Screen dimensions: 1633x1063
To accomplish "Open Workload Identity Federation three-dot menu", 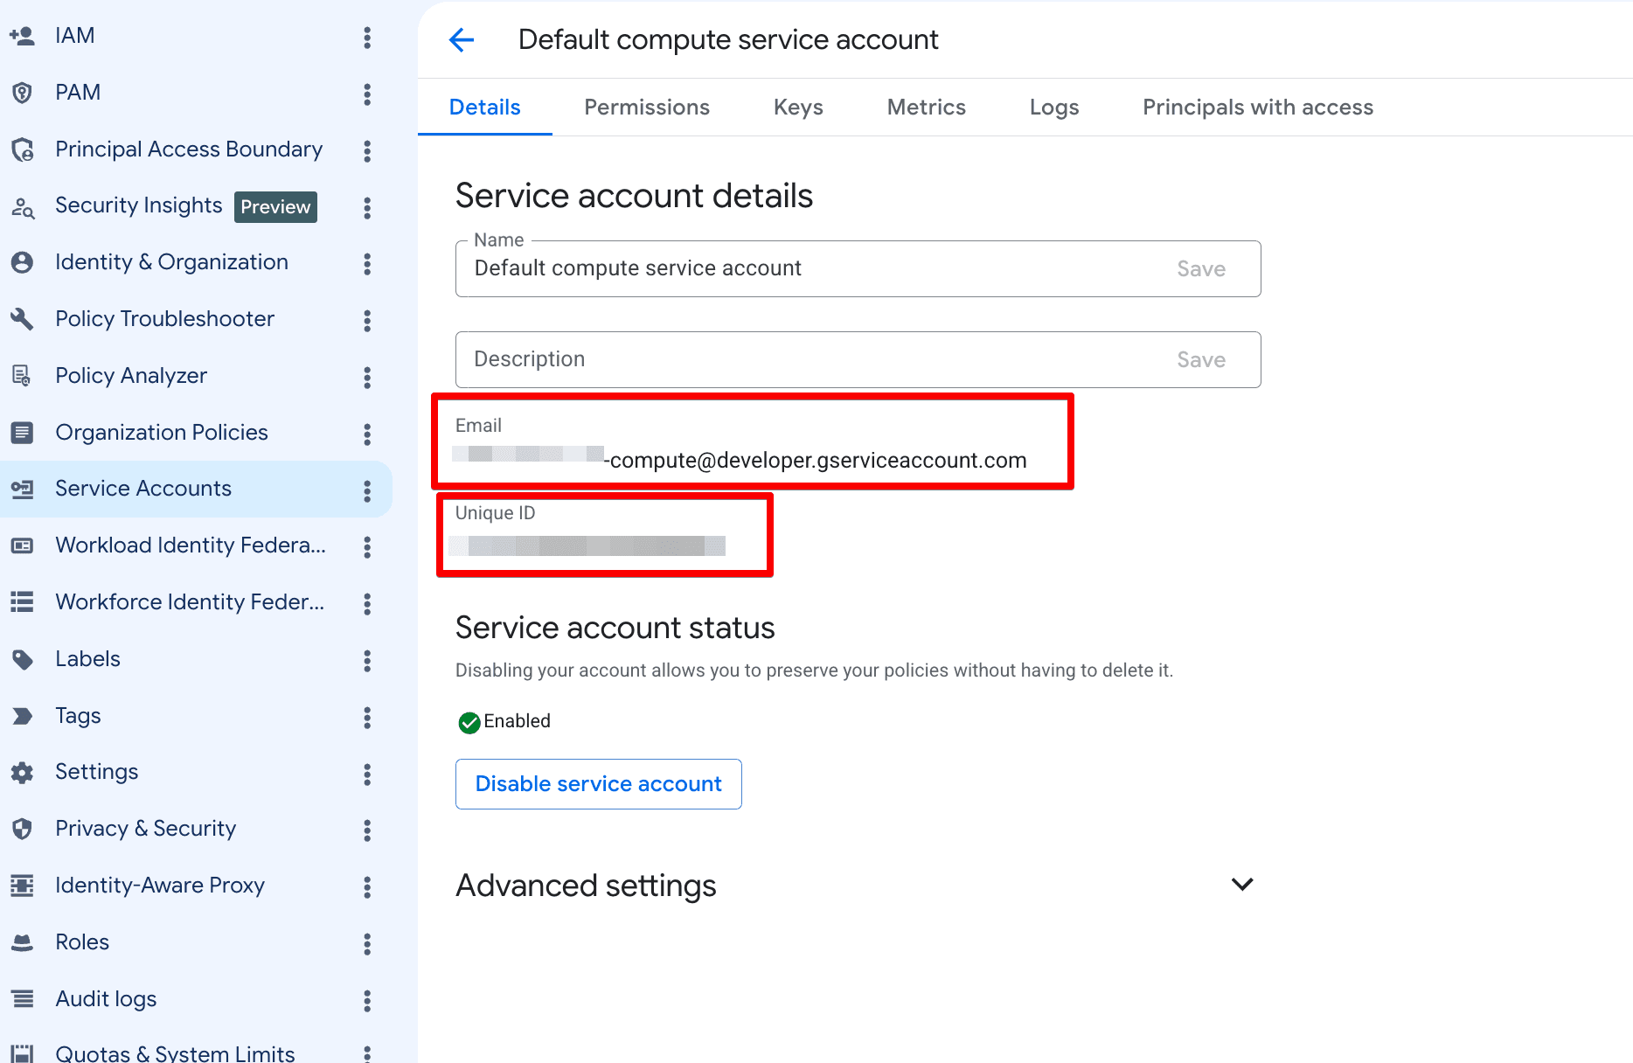I will pos(367,547).
